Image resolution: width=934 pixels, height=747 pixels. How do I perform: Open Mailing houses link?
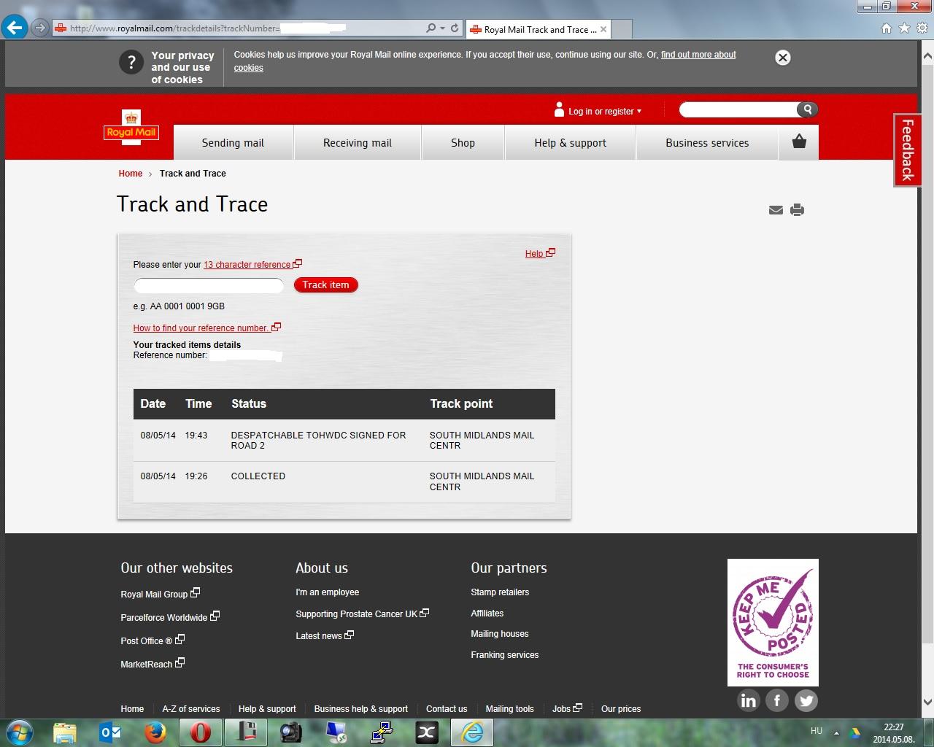point(500,634)
